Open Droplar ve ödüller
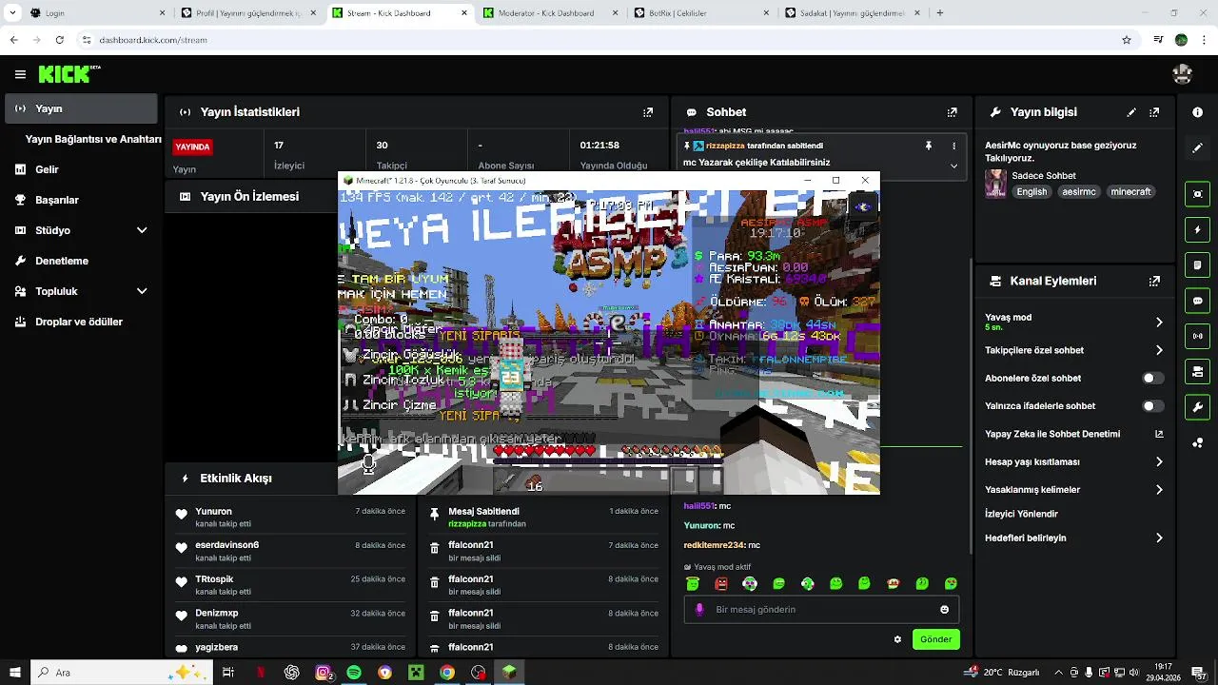 [x=81, y=322]
